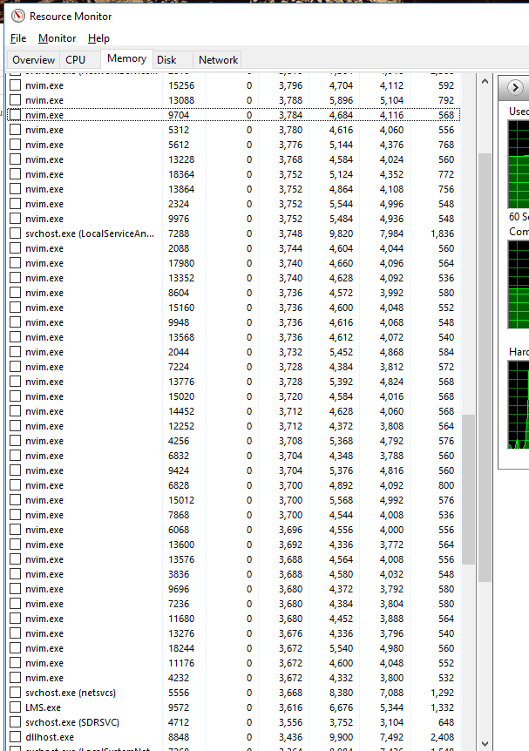Open the File menu
This screenshot has width=529, height=751.
[x=18, y=38]
